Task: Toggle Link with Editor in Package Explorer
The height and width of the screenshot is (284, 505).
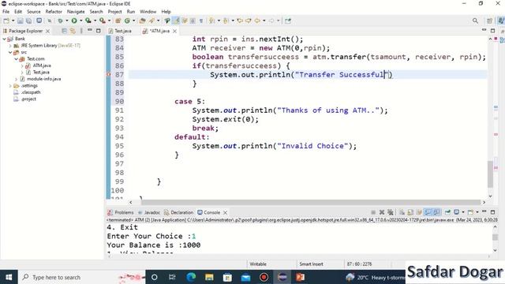Action: 73,31
